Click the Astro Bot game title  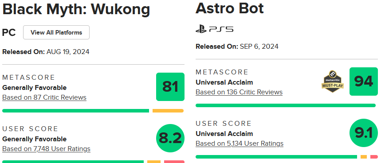pyautogui.click(x=230, y=8)
